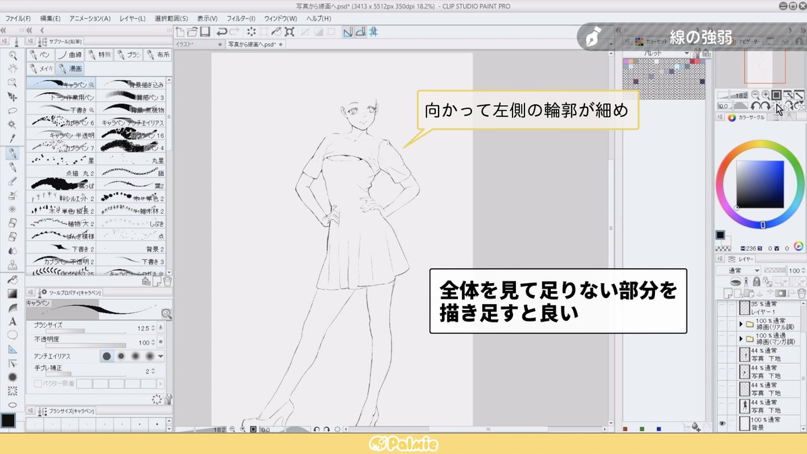This screenshot has height=454, width=807.
Task: Open the フィルター(I) menu
Action: point(242,18)
